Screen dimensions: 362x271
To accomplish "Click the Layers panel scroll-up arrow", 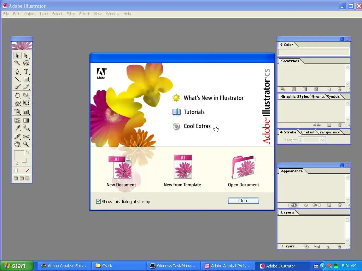I will click(348, 219).
